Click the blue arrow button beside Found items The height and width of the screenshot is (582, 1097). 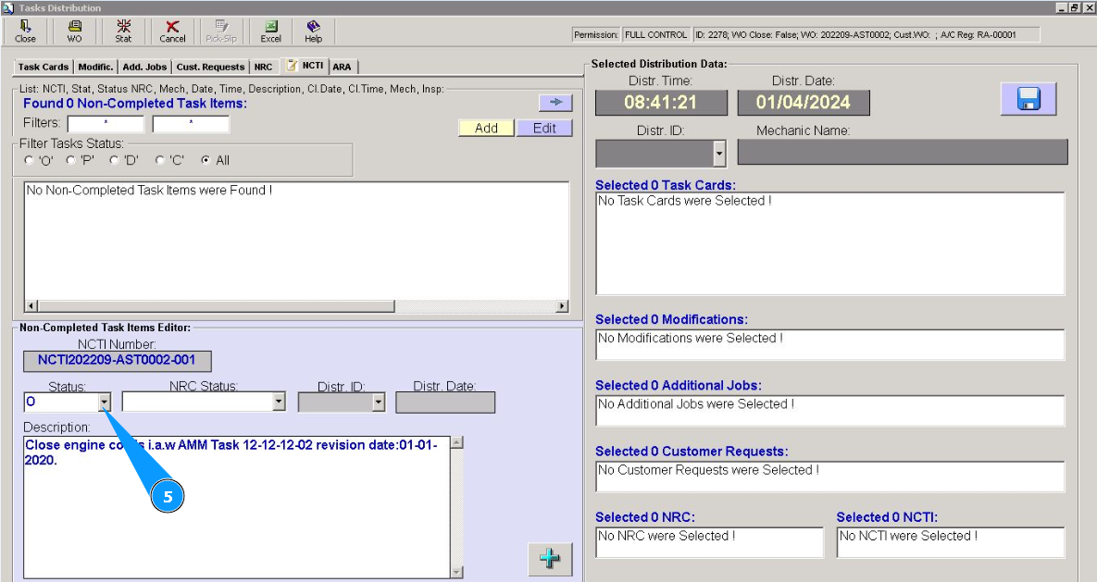click(x=555, y=102)
